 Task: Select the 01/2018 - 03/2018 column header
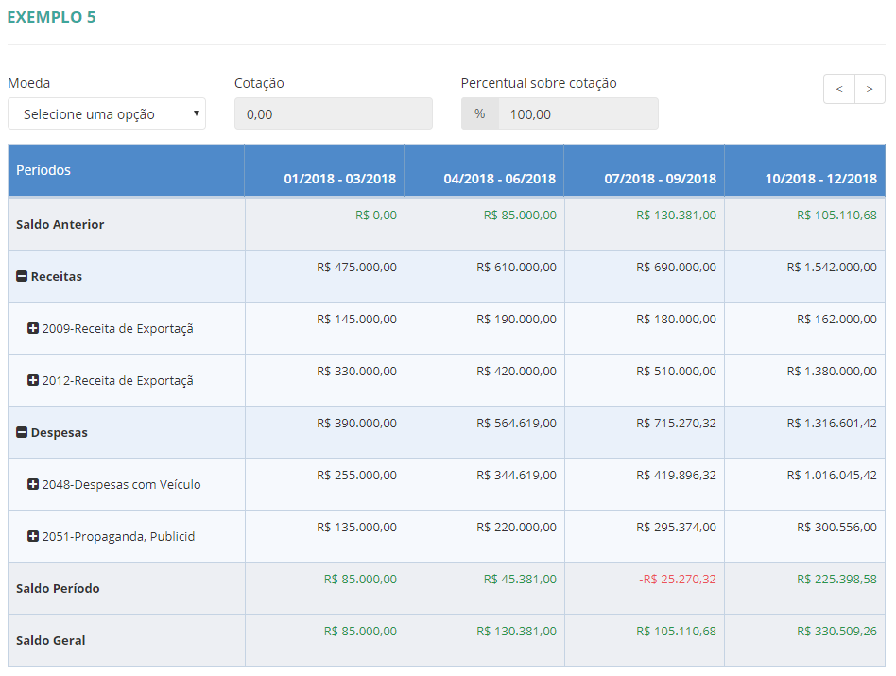[339, 179]
